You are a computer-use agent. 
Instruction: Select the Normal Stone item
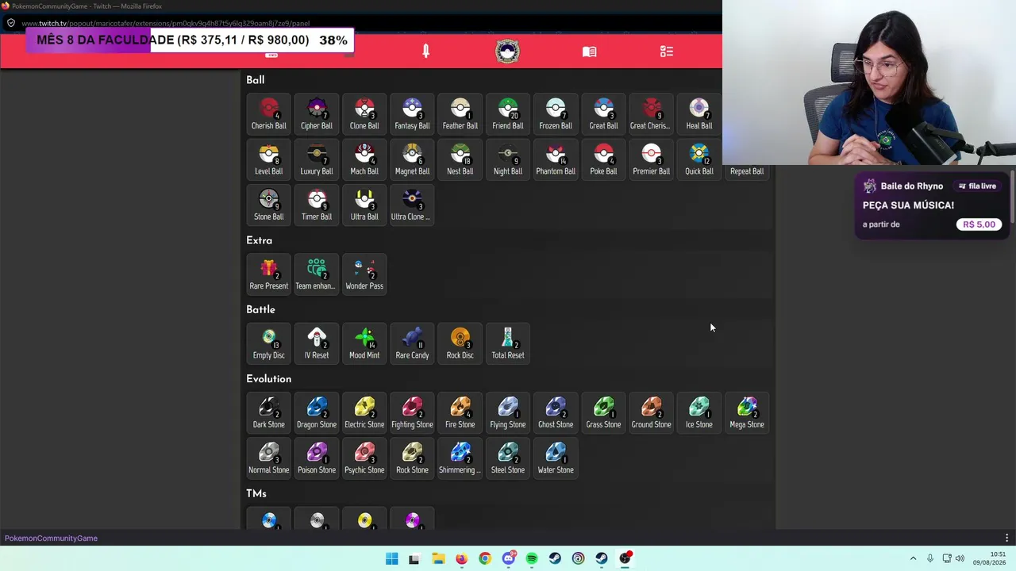click(x=269, y=458)
